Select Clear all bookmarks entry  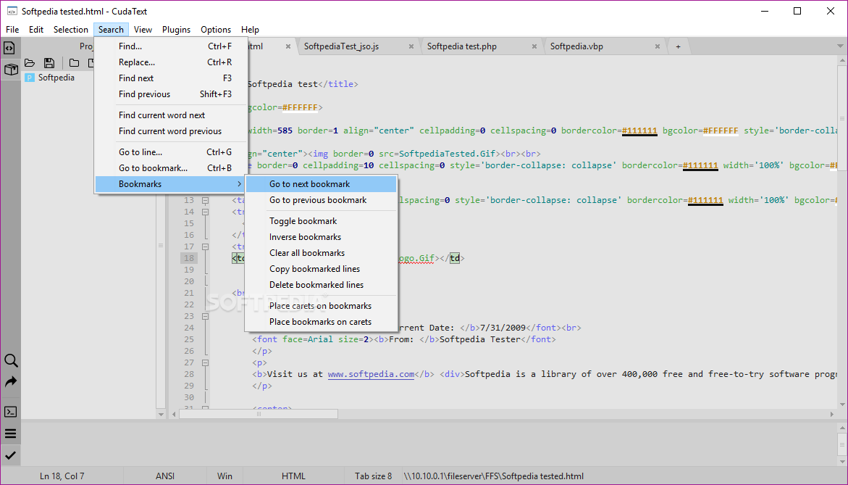pos(322,253)
